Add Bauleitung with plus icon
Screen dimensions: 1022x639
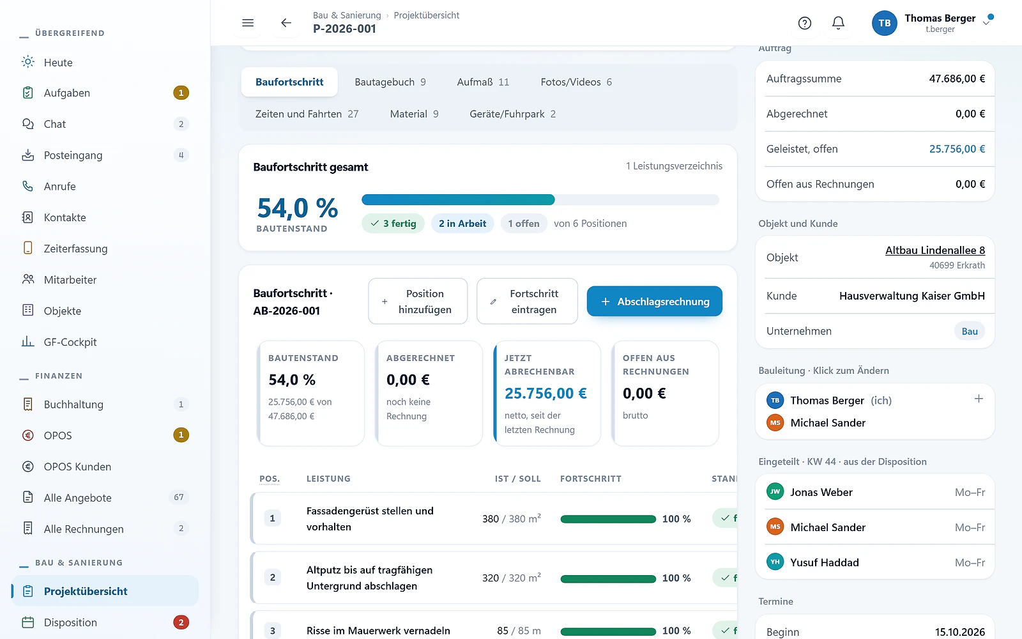pyautogui.click(x=979, y=399)
